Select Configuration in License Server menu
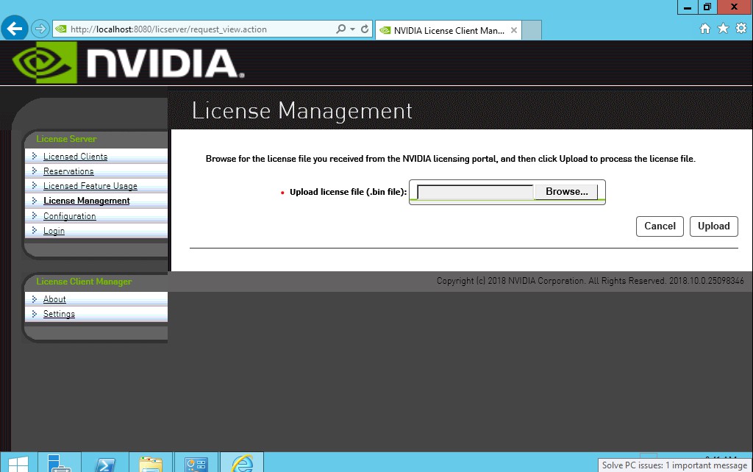This screenshot has height=472, width=753. pos(70,216)
